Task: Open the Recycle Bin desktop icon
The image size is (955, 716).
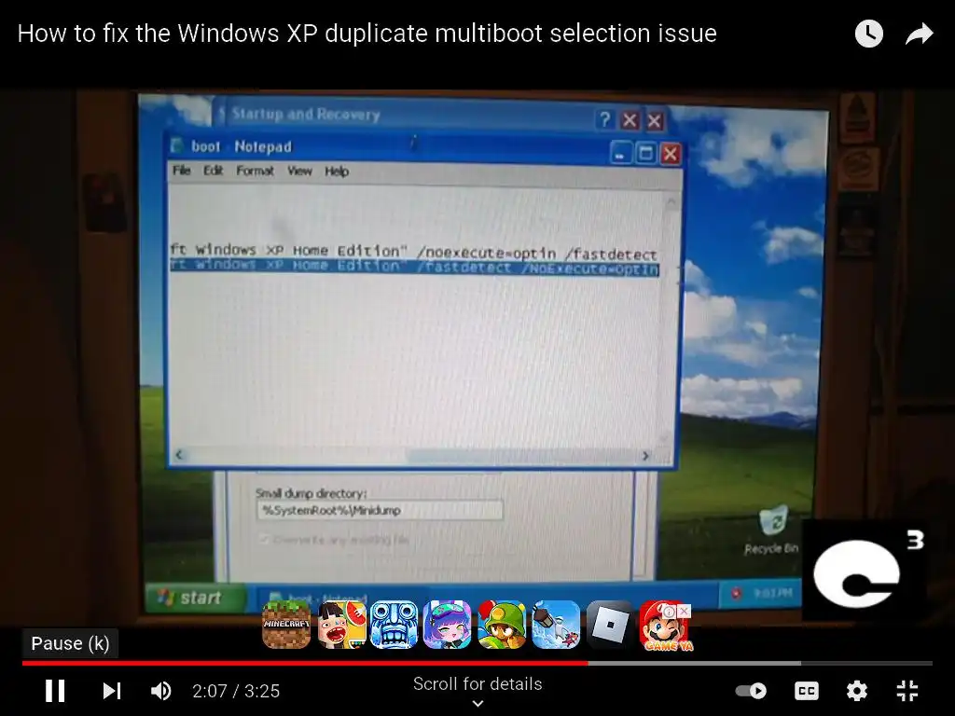Action: (771, 530)
